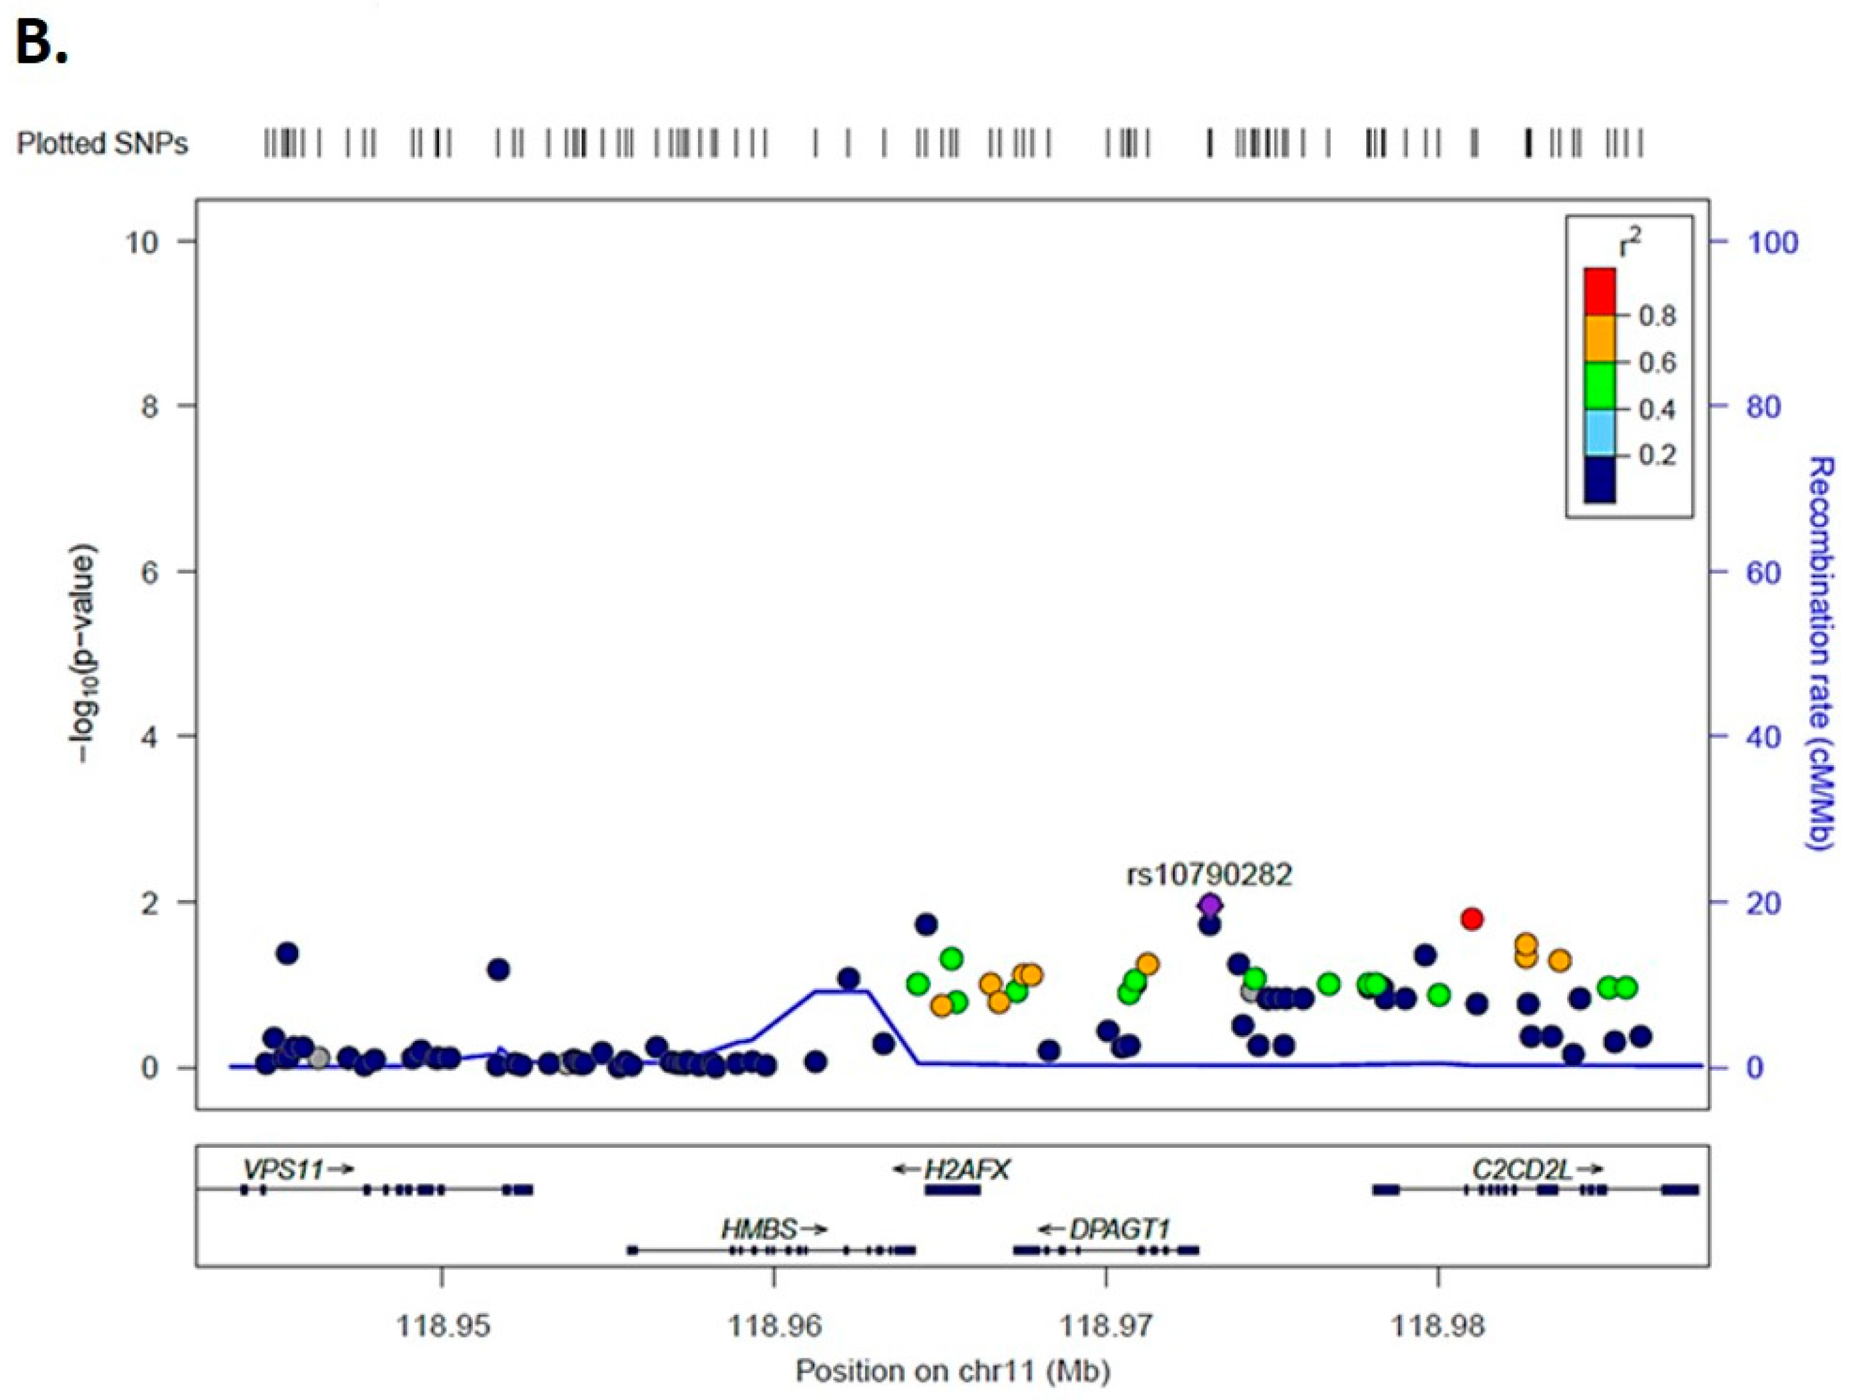This screenshot has height=1400, width=1857.
Task: Select the red r² legend swatch
Action: [x=1599, y=291]
